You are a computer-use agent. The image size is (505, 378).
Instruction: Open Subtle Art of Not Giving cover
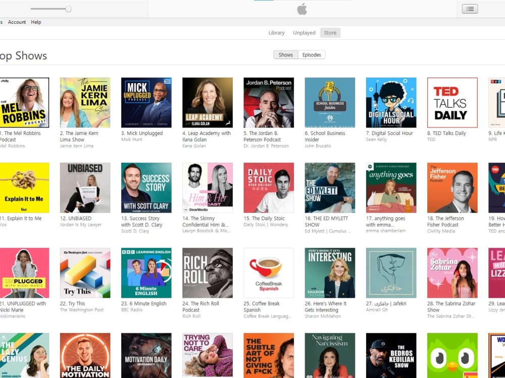click(x=269, y=355)
